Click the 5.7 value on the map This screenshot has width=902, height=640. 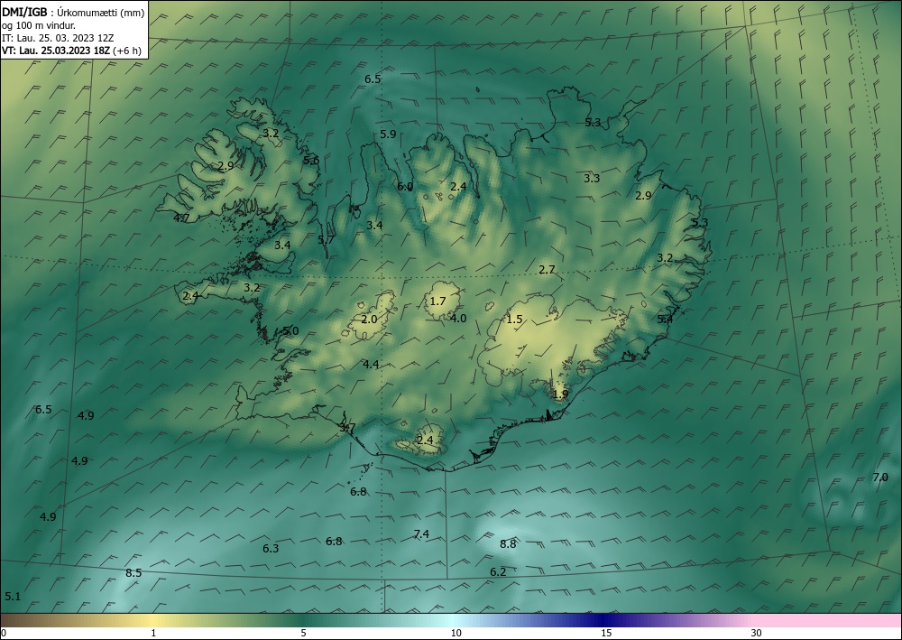(327, 239)
